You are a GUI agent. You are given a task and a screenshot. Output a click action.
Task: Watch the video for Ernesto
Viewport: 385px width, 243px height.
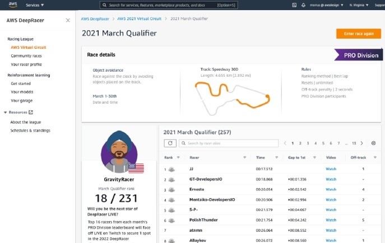(331, 190)
